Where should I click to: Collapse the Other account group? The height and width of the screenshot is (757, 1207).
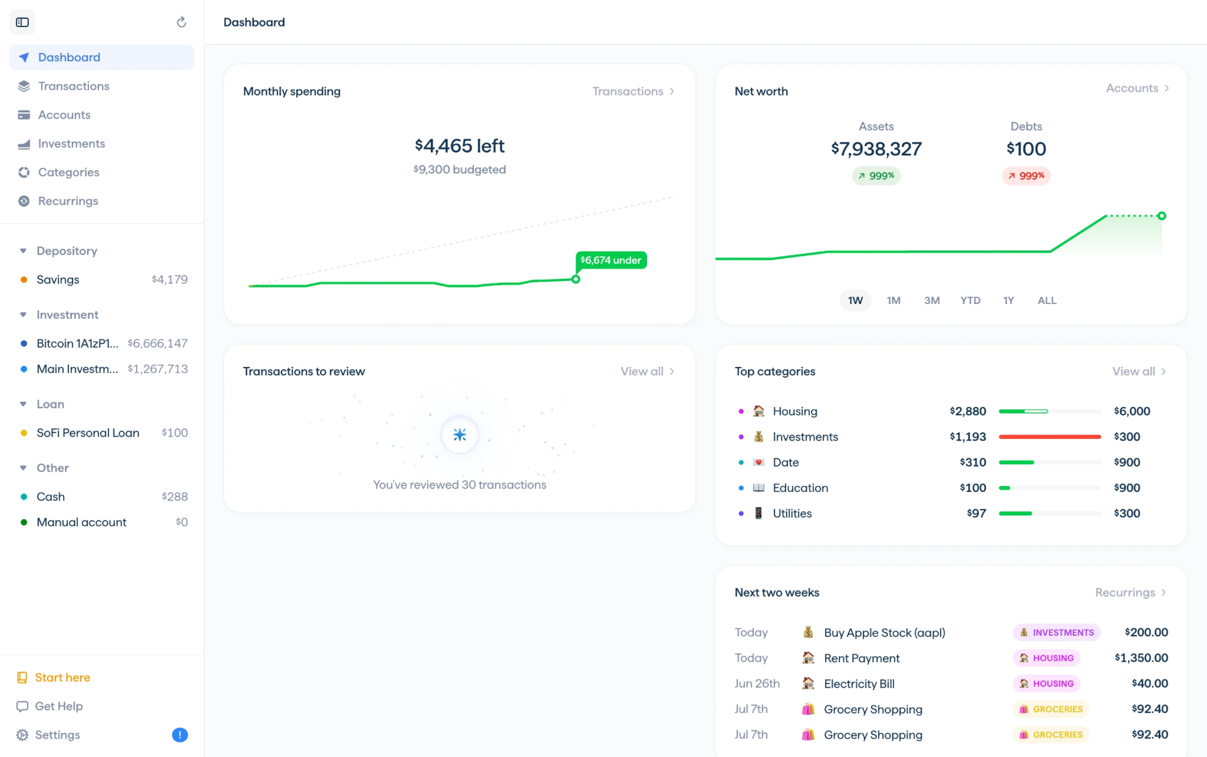[23, 468]
